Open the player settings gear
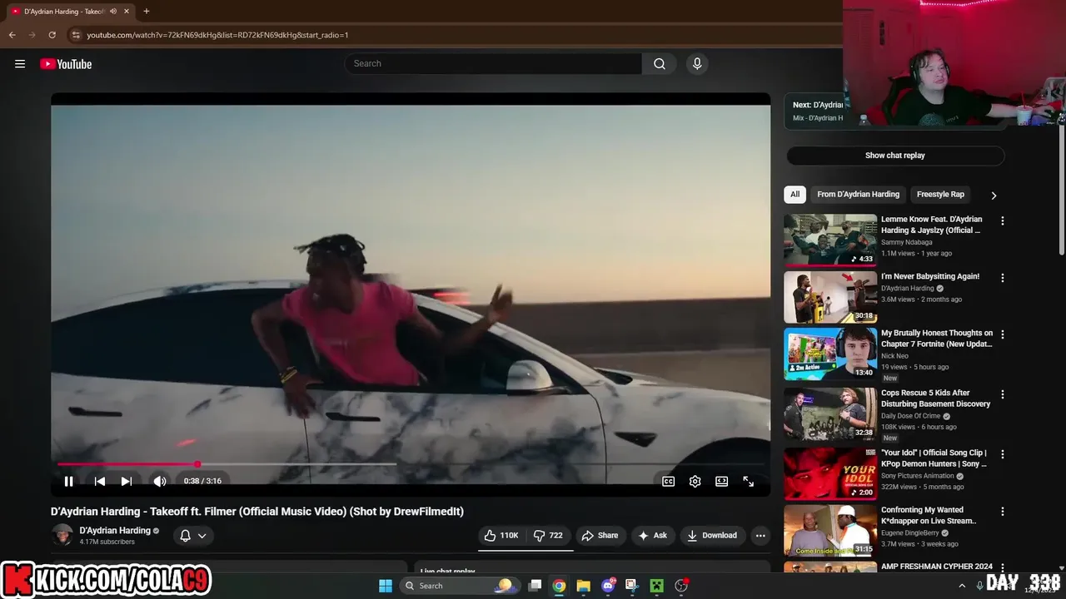 coord(695,481)
